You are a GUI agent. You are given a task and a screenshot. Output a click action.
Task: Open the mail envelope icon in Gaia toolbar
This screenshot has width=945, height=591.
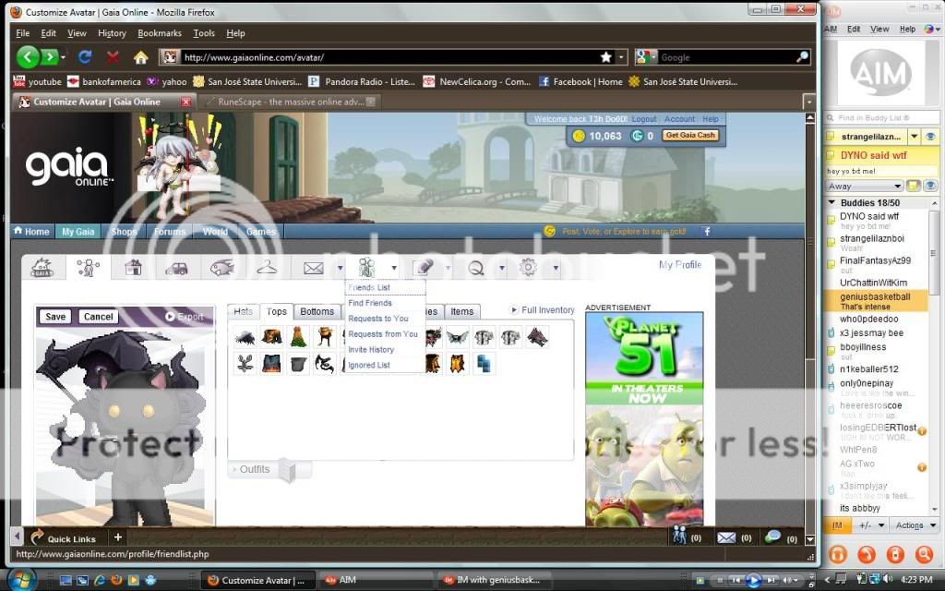314,268
